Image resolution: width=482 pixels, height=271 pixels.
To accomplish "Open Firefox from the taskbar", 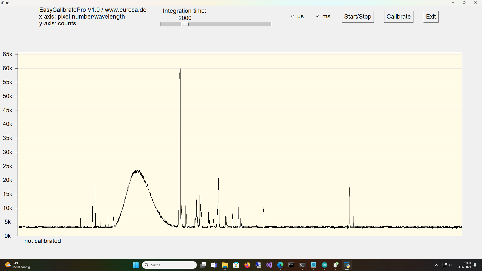I will tap(247, 265).
